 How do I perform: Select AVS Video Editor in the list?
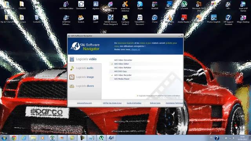point(122,64)
